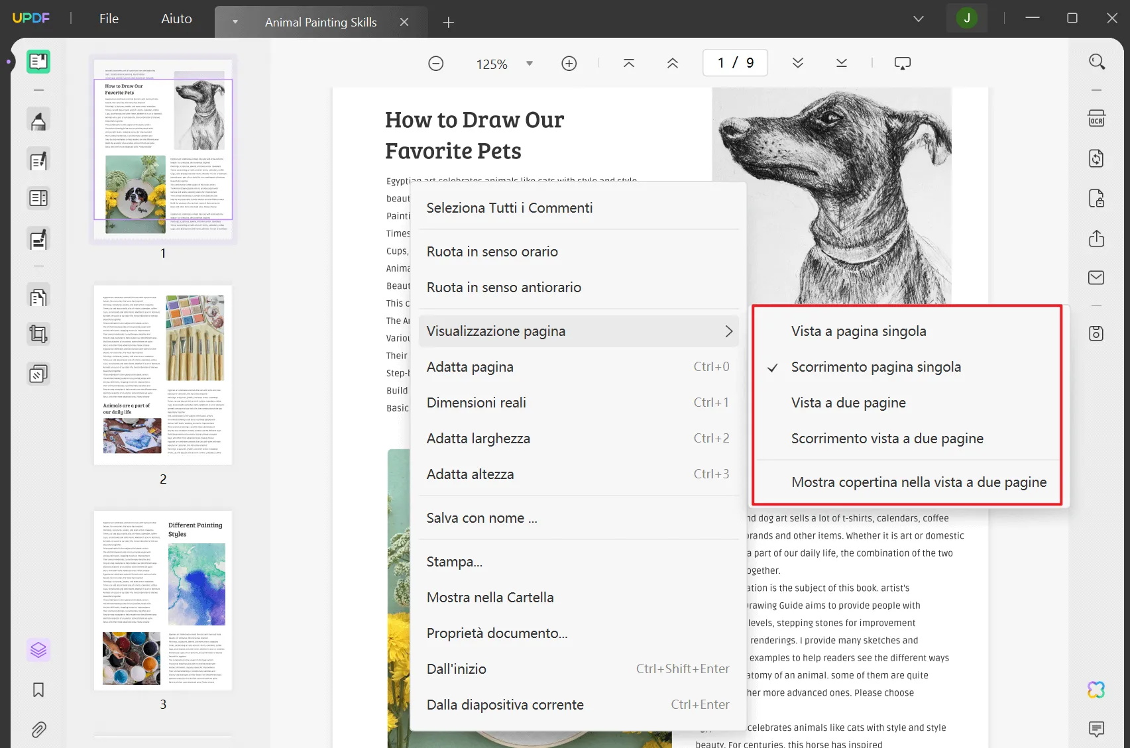
Task: Open the File menu
Action: (109, 19)
